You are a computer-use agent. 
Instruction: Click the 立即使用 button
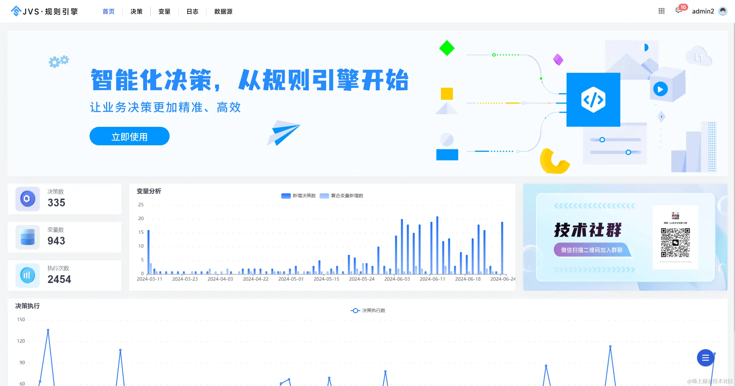click(x=129, y=136)
